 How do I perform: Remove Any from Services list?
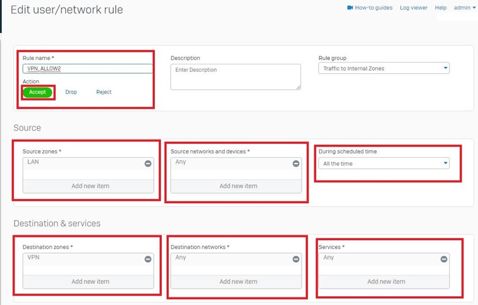(x=444, y=259)
